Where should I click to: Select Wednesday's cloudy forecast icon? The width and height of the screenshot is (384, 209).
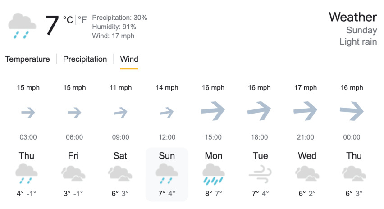307,174
